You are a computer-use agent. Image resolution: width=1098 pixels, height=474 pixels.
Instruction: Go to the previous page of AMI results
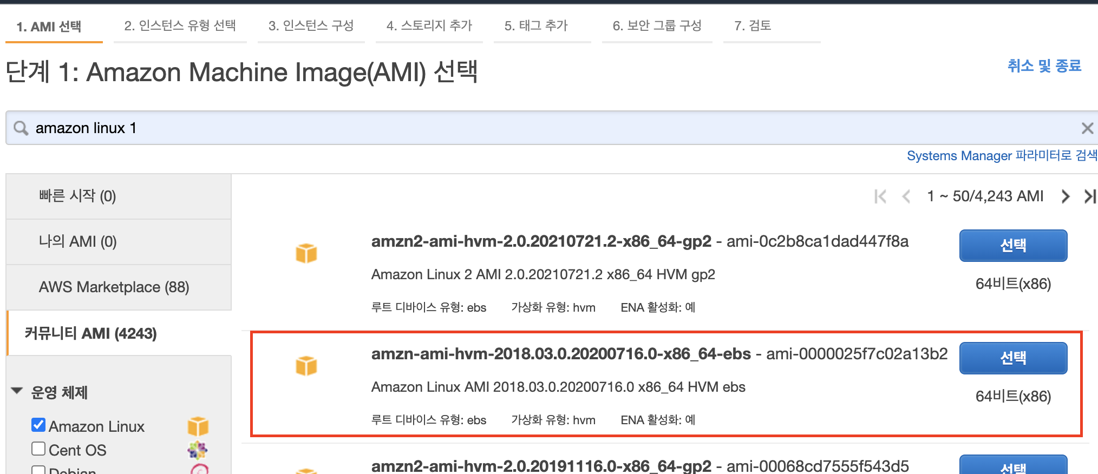tap(906, 196)
